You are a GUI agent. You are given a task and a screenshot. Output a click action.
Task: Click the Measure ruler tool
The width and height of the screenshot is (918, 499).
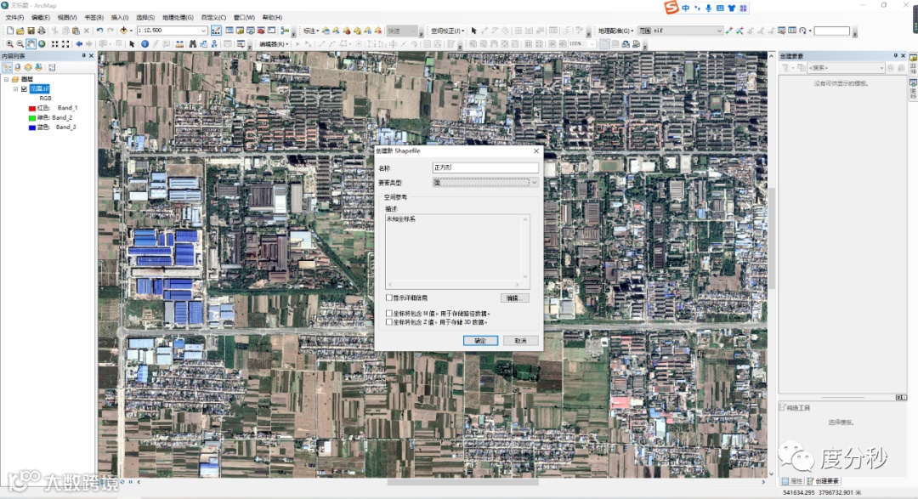[x=179, y=44]
